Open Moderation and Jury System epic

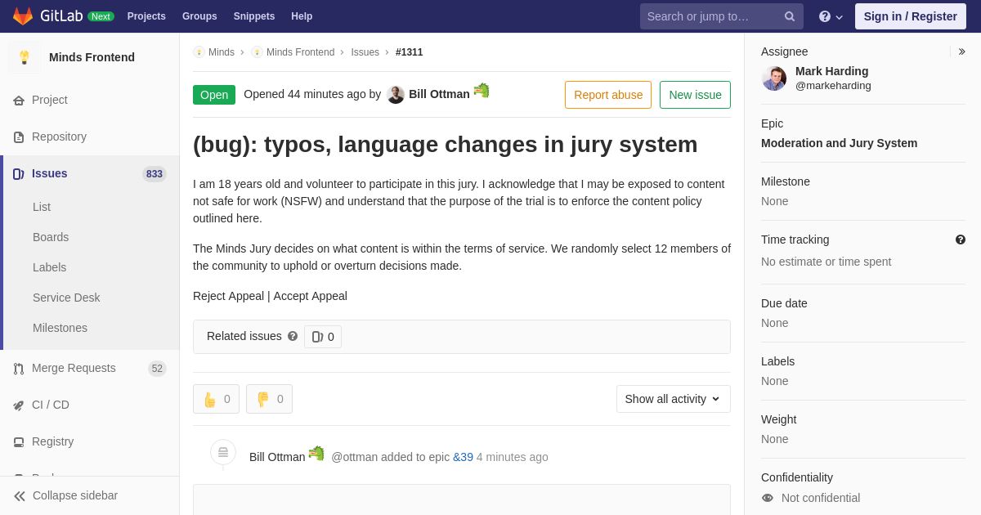point(839,143)
